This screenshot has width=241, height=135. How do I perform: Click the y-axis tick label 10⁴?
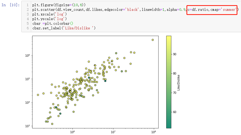point(28,103)
